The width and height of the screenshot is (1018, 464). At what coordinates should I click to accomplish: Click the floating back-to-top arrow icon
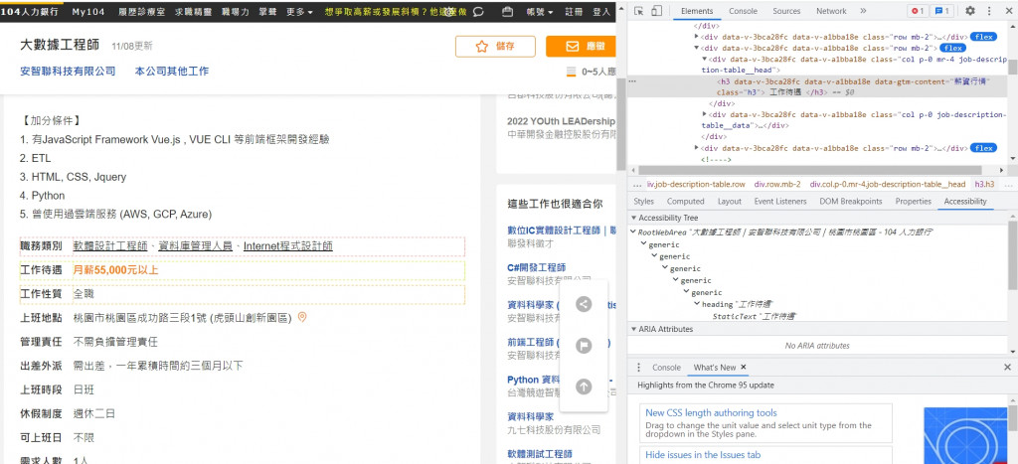pyautogui.click(x=584, y=387)
